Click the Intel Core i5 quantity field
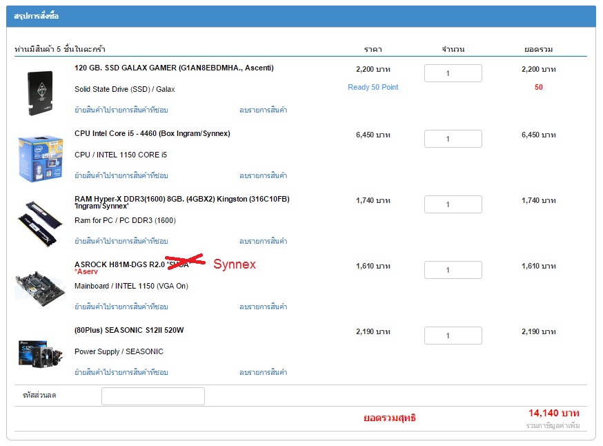Viewport: 603px width, 446px height. point(453,139)
